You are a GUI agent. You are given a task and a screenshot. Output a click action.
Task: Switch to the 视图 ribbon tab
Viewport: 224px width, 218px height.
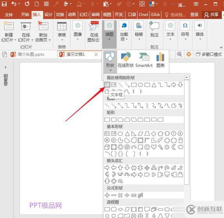pos(107,14)
